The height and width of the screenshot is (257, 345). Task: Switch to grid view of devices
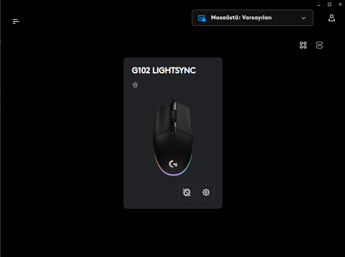(303, 45)
